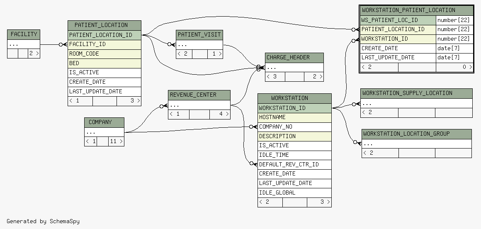
Task: Select WORKSTATION_ID in WORKSTATION_PATIENT_LOCATION table
Action: [x=398, y=39]
